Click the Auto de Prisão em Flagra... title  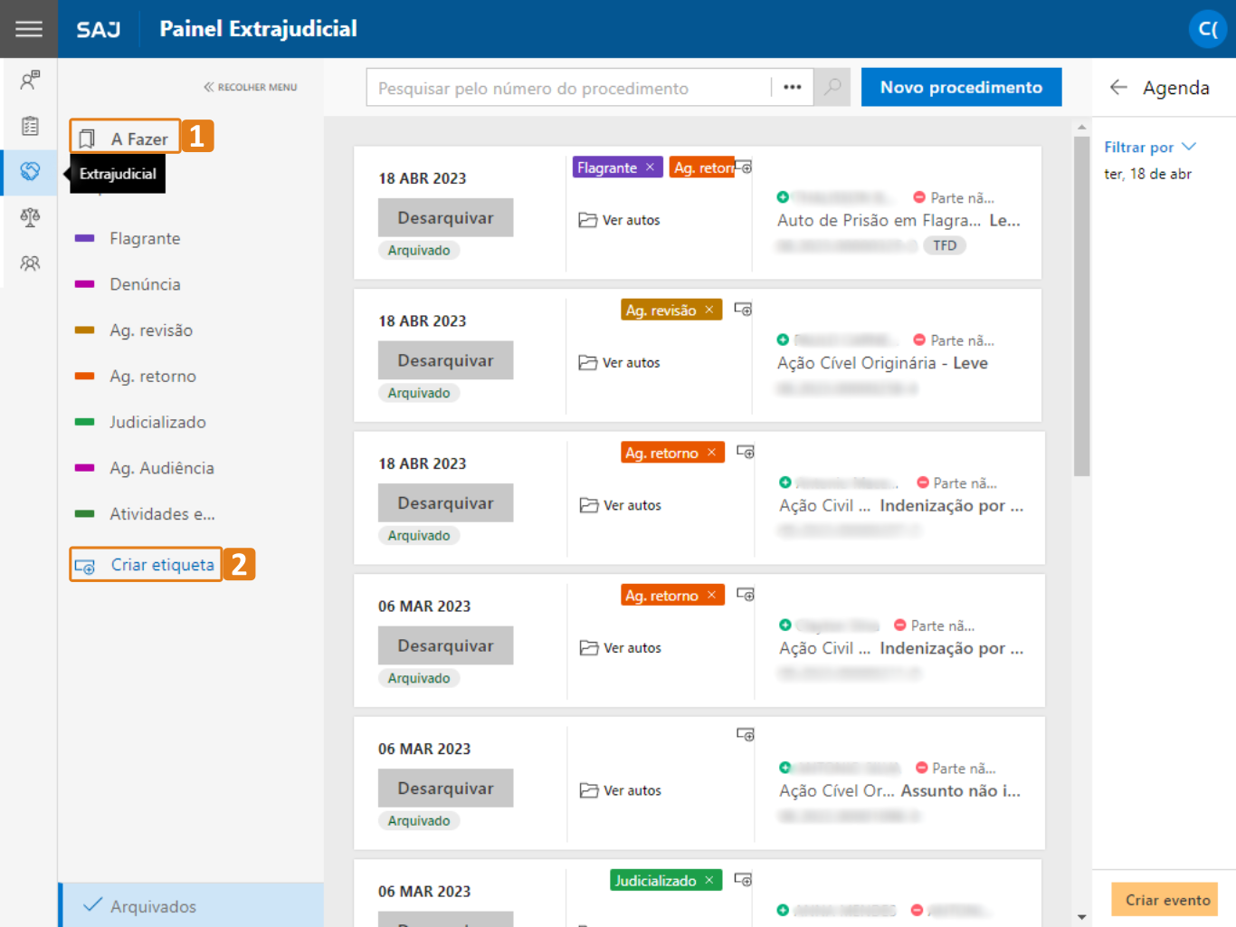[879, 220]
